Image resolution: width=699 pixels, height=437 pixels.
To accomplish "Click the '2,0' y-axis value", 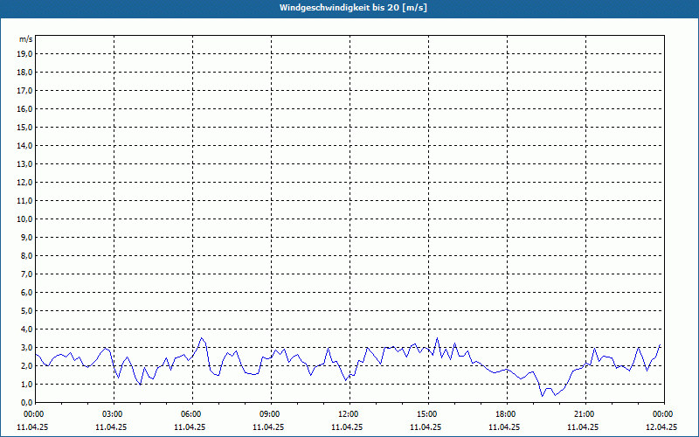I will (x=27, y=365).
